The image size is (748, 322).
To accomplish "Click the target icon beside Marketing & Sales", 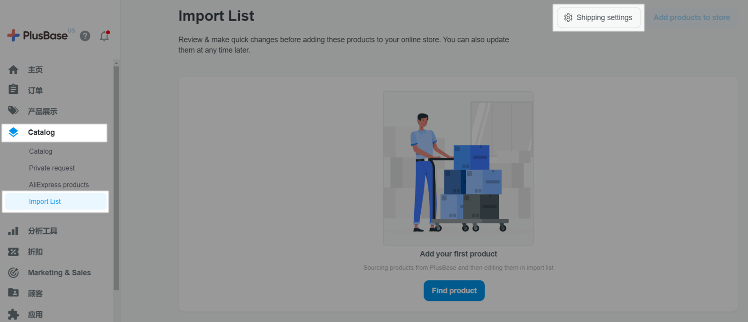I will 14,272.
